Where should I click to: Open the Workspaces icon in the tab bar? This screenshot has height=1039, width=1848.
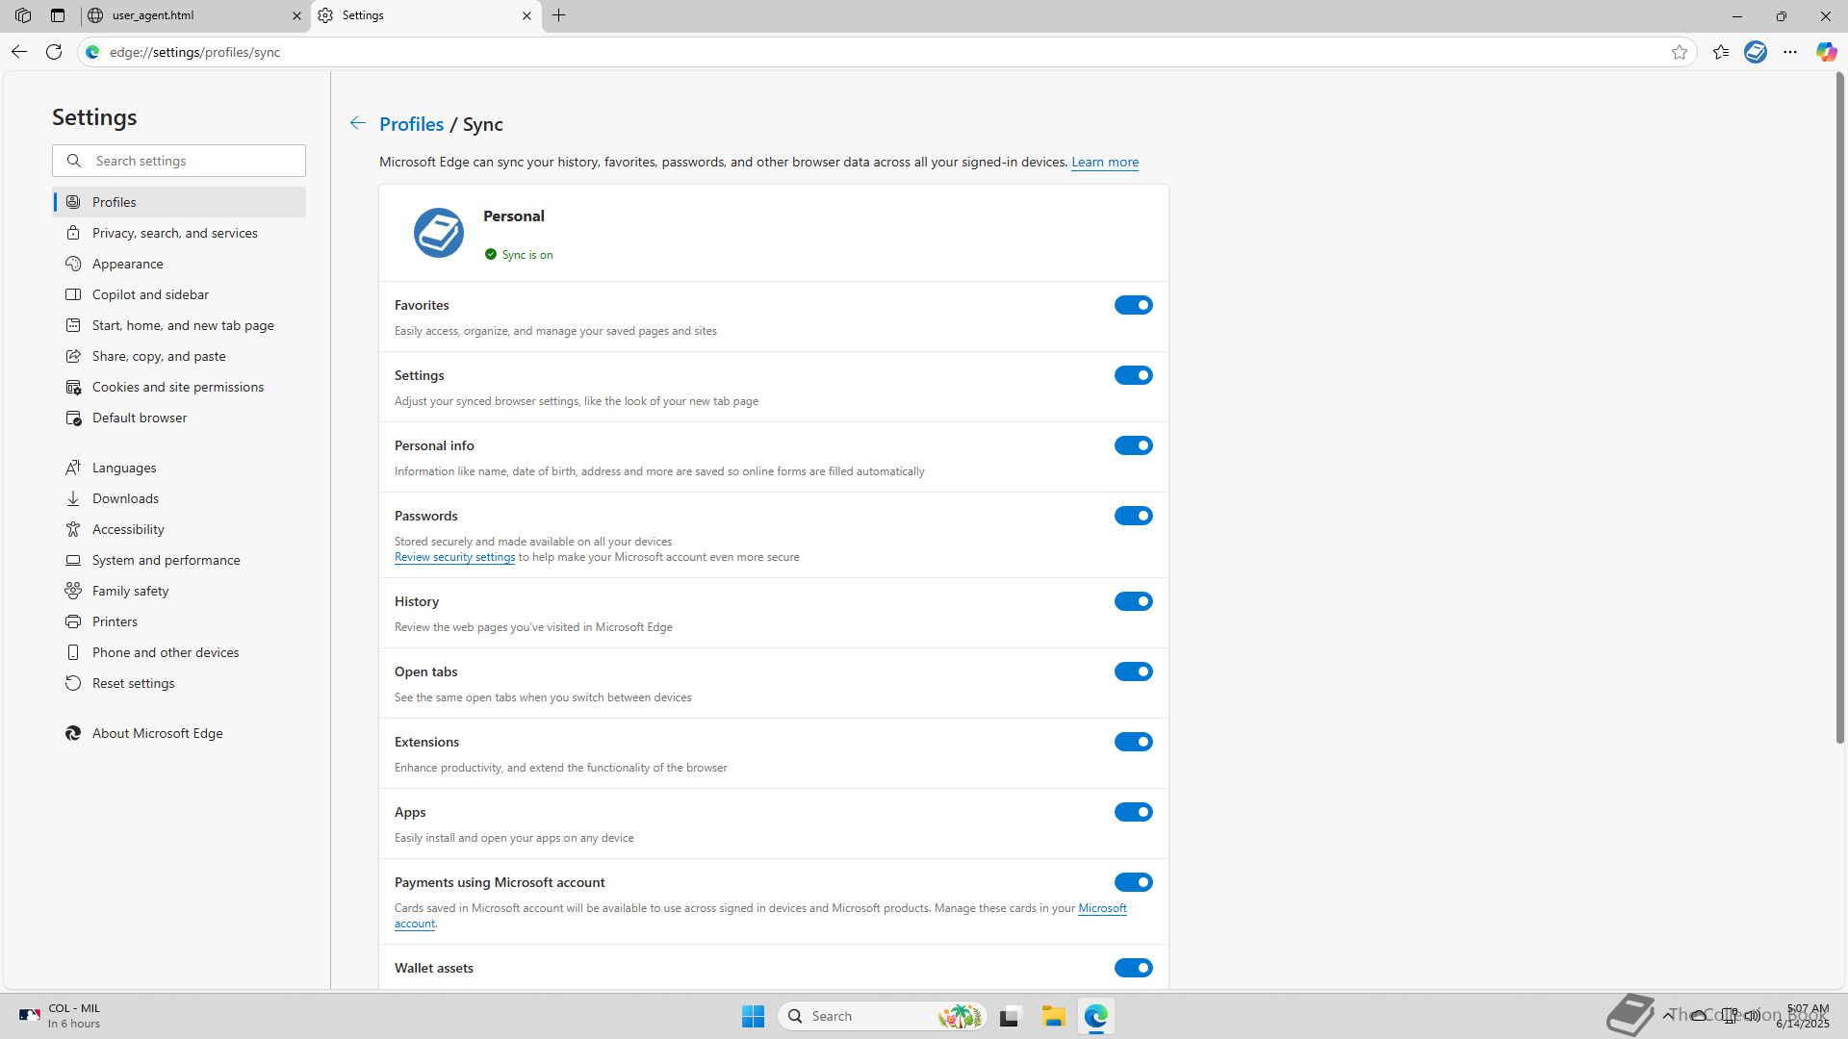click(23, 15)
